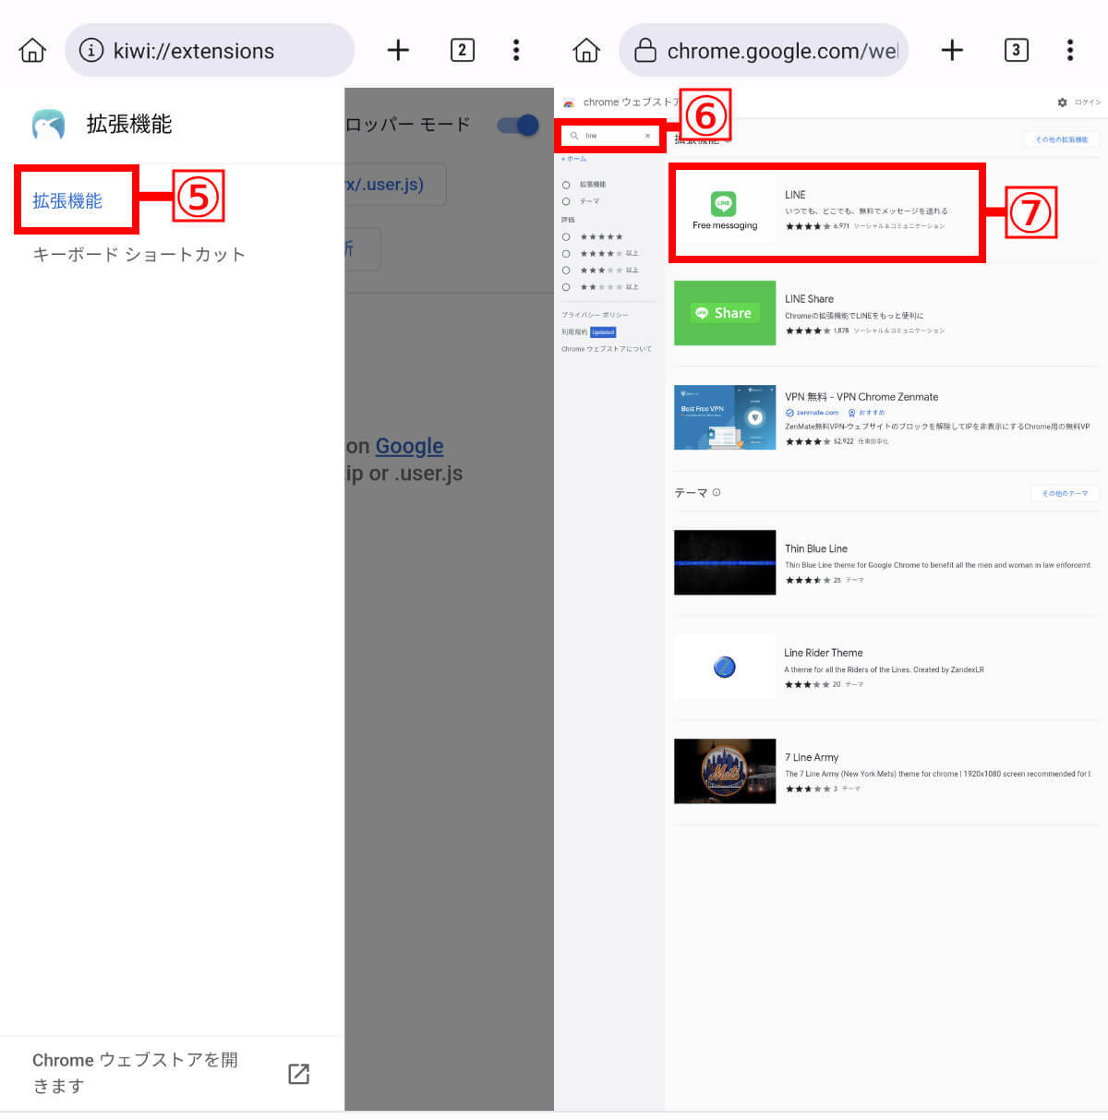
Task: Click the Kiwi bird logo in the drawer
Action: [x=48, y=125]
